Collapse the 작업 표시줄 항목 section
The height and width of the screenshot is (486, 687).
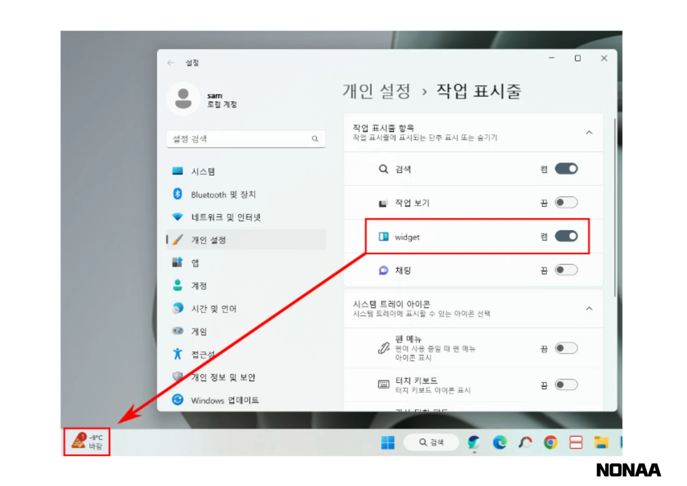click(x=589, y=132)
